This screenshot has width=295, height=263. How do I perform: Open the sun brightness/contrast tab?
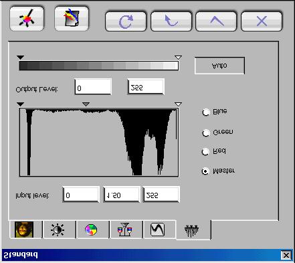58,230
